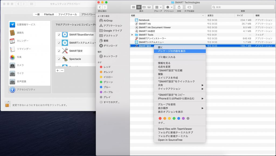Select 位置情報サービス in the privacy list
The image size is (276, 156).
click(x=29, y=25)
